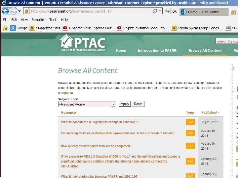Switch to the Home - HCPF Home tab
This screenshot has width=238, height=178.
click(204, 12)
